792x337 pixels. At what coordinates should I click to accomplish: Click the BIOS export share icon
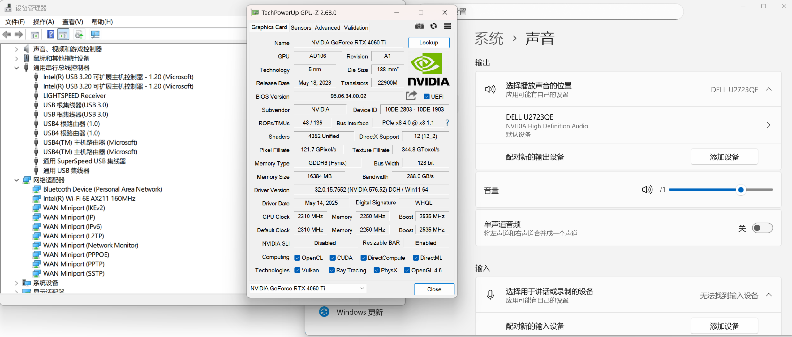point(411,95)
